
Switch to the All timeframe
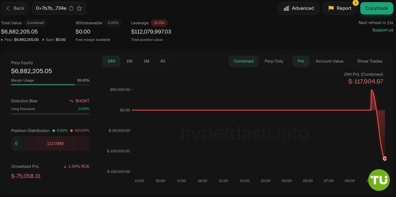163,61
